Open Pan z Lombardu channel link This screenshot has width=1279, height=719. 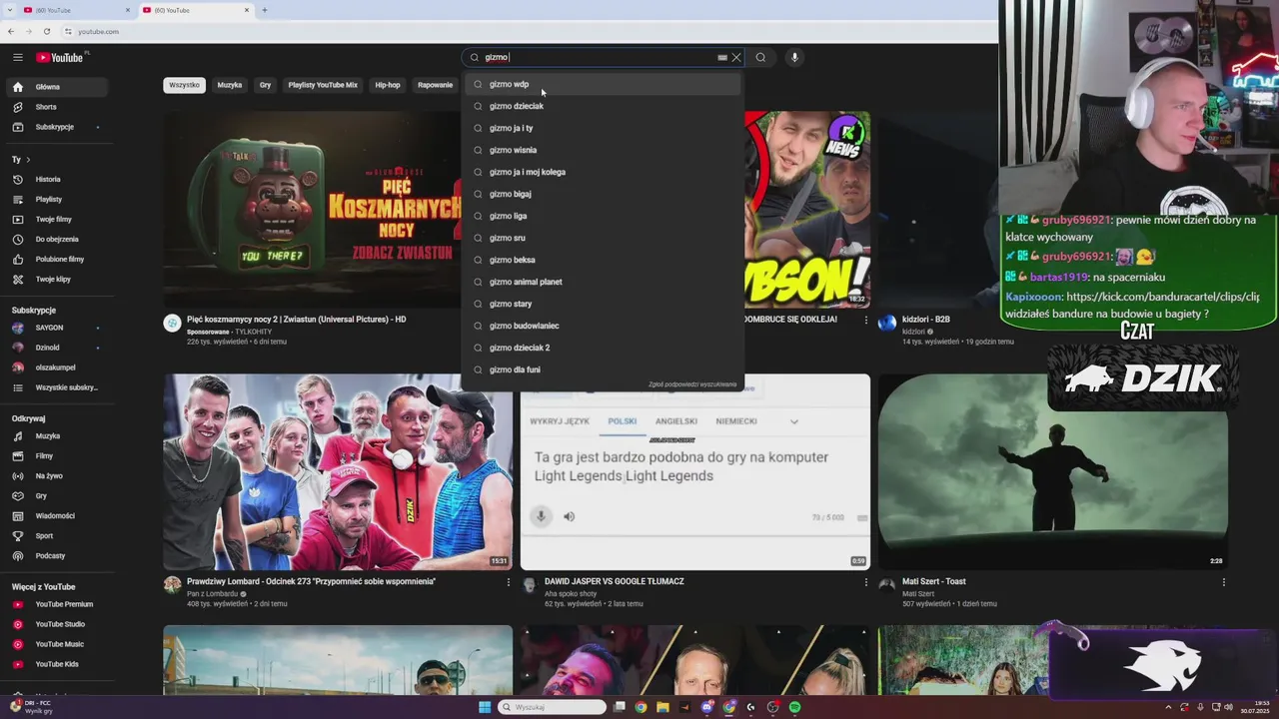click(212, 594)
